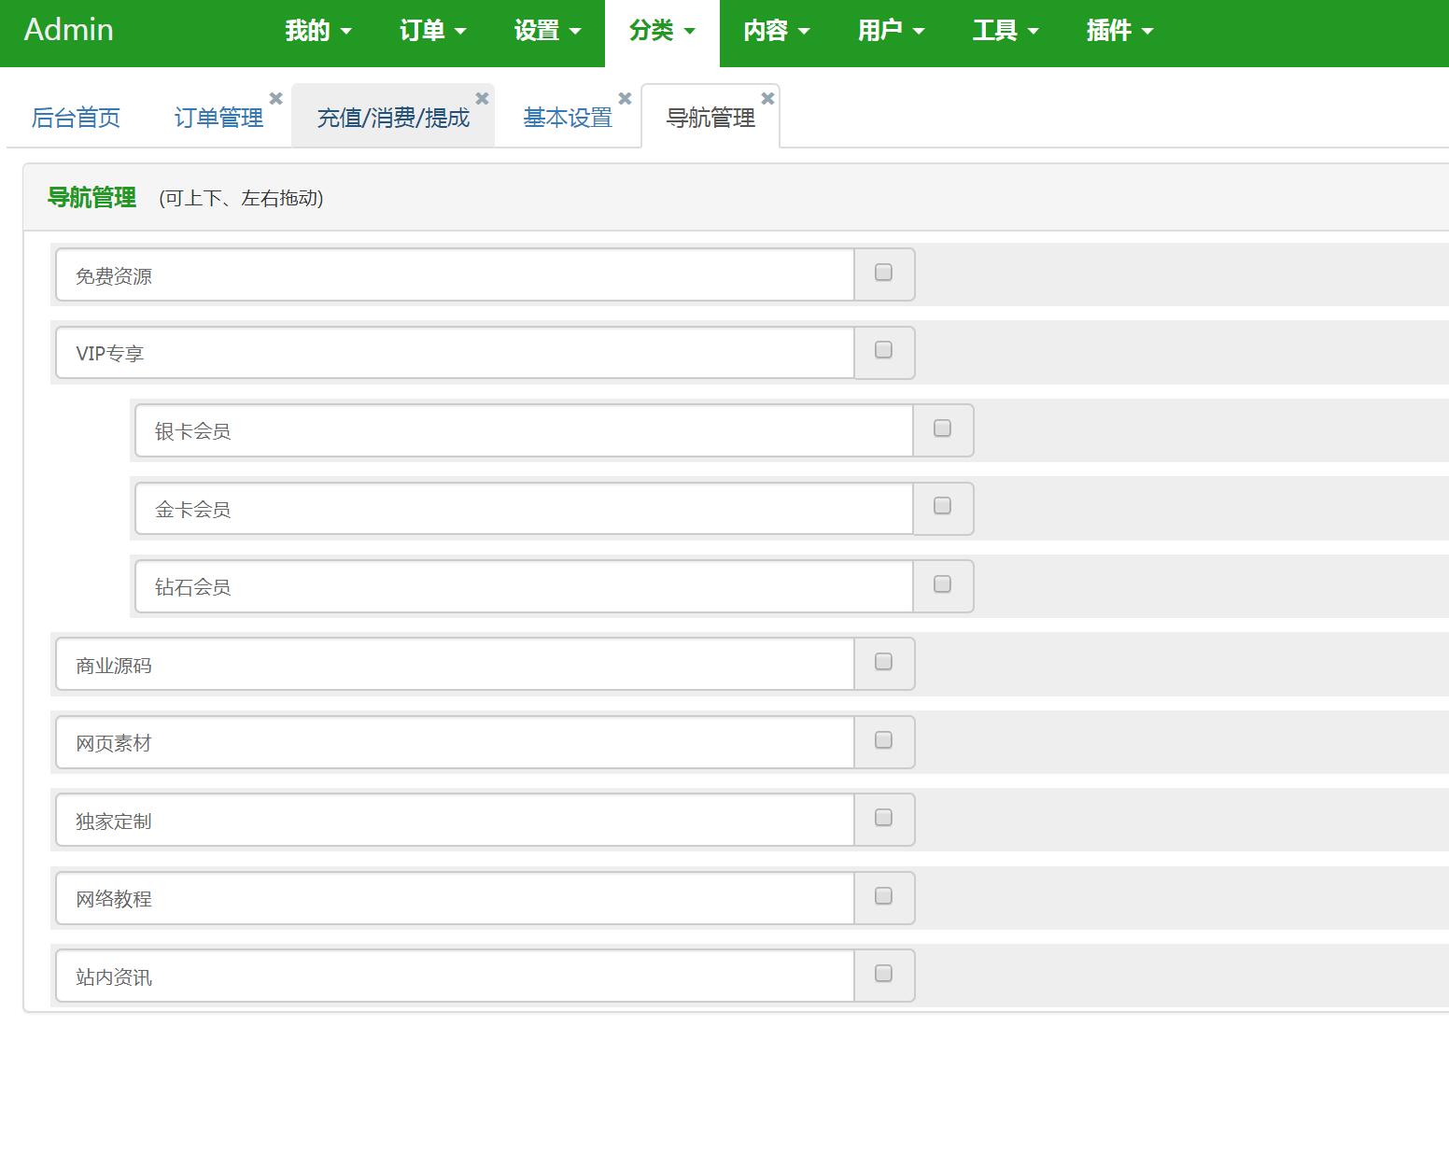Open the 我的 dropdown menu
Screen dimensions: 1449x1152
[318, 31]
